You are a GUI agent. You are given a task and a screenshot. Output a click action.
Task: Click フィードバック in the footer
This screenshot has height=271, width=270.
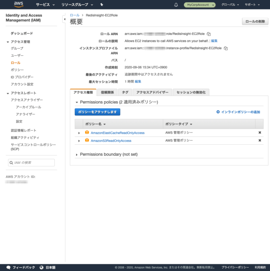coord(24,267)
